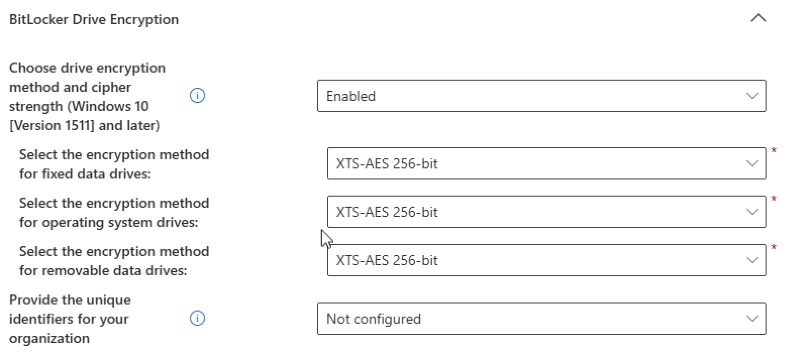Click the drive encryption method setting label
Viewport: 811px width, 363px height.
click(87, 96)
